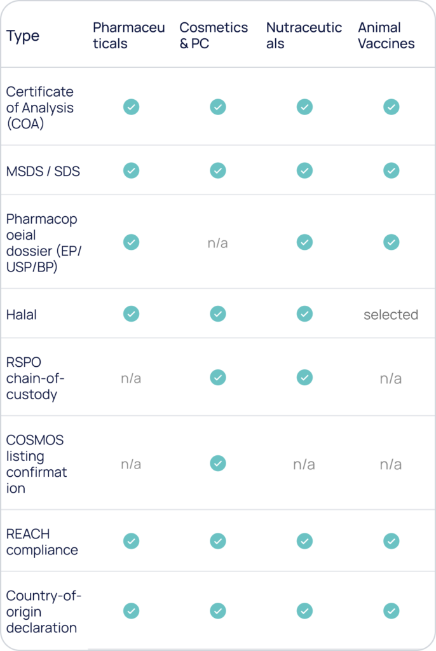Click the MSDS / SDS checkmark for Animal Vaccines

click(x=391, y=170)
